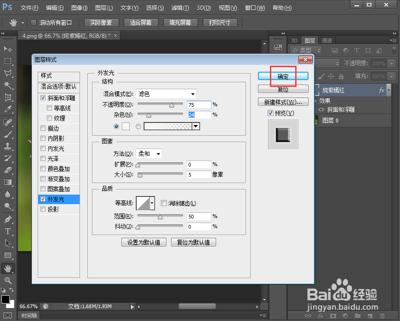Image resolution: width=400 pixels, height=321 pixels.
Task: Switch to the 通道 panel tab
Action: (326, 40)
